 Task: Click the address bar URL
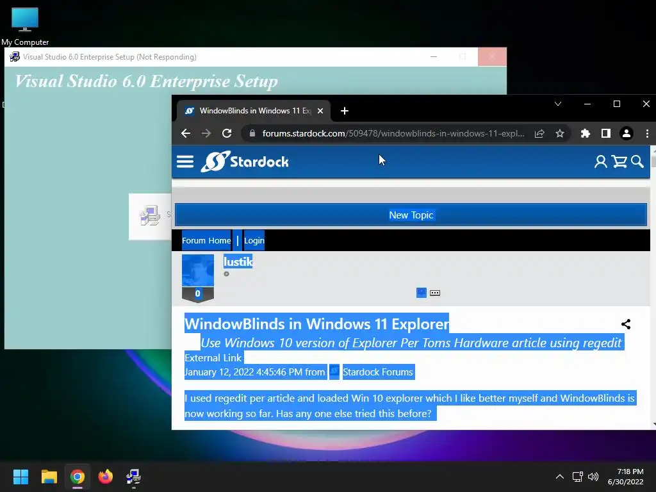(393, 133)
